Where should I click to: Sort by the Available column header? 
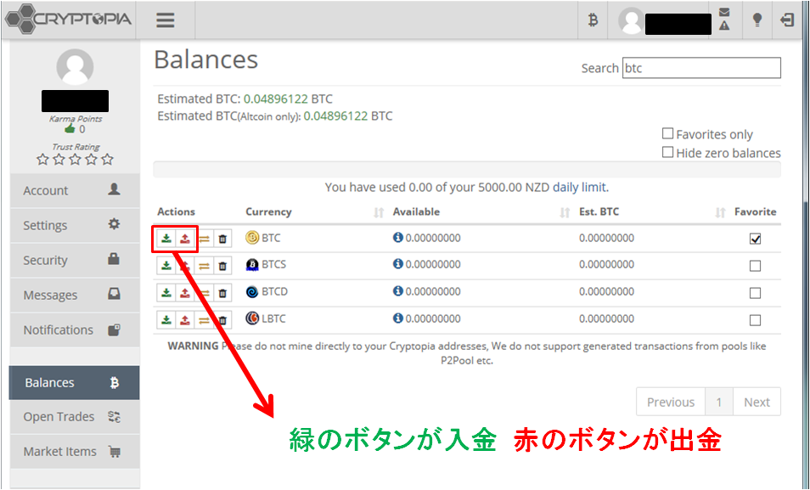coord(416,211)
